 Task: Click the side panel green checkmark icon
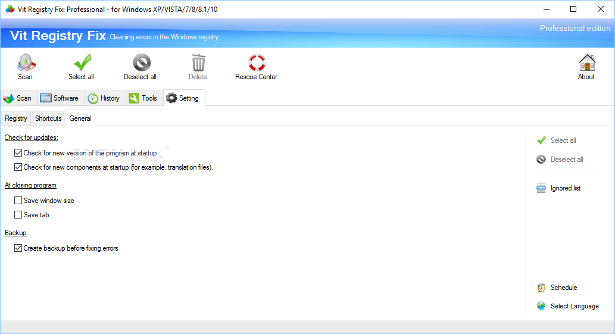pyautogui.click(x=541, y=140)
